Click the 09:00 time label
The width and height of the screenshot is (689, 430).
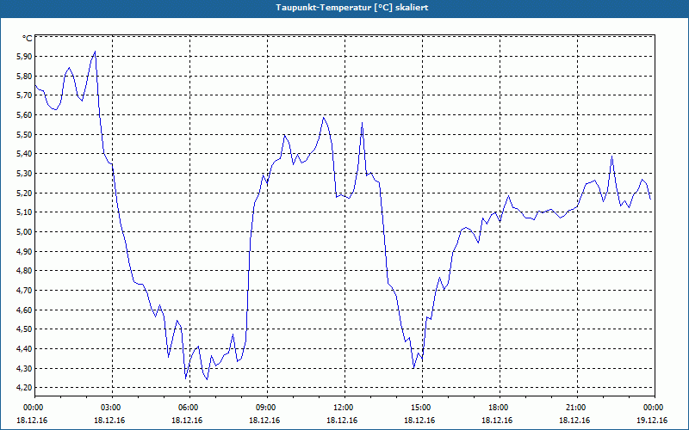click(264, 408)
